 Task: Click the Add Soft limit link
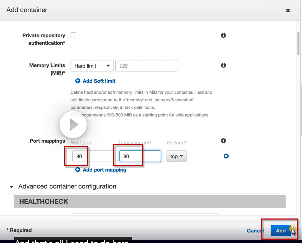pyautogui.click(x=99, y=81)
